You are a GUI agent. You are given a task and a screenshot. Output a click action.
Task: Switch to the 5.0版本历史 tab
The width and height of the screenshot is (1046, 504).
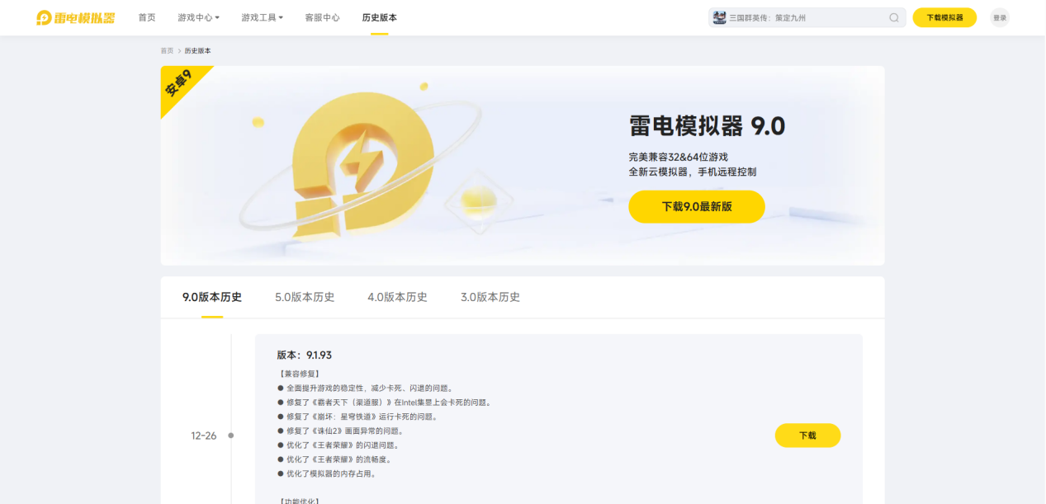click(305, 297)
